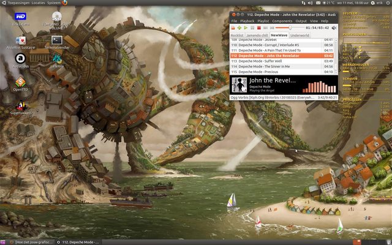The image size is (392, 245).
Task: Stop playback with the red stop icon
Action: coord(258,28)
